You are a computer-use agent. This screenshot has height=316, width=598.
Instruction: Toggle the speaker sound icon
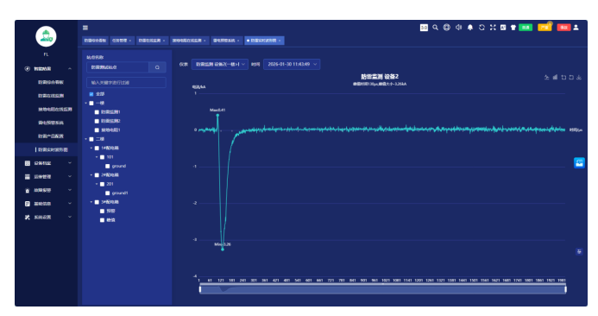pos(458,28)
